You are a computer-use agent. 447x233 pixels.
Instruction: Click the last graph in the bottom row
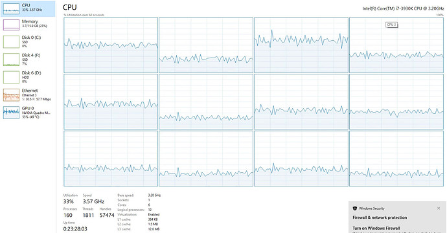396,159
